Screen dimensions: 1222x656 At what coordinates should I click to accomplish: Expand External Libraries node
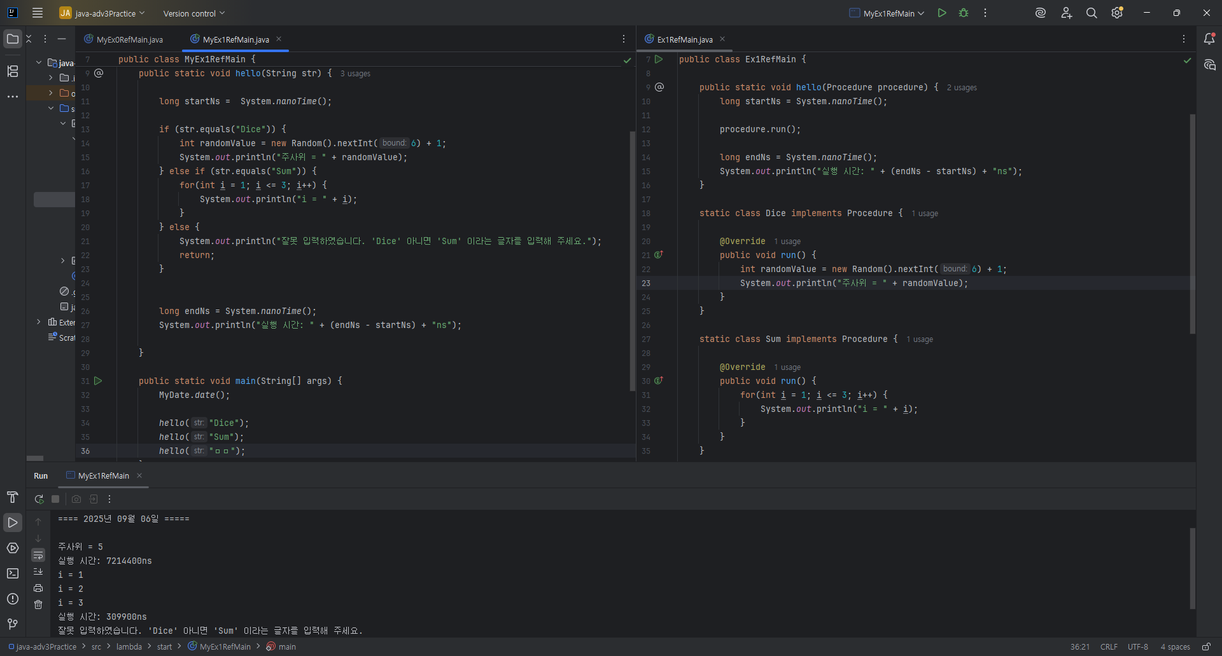tap(39, 322)
